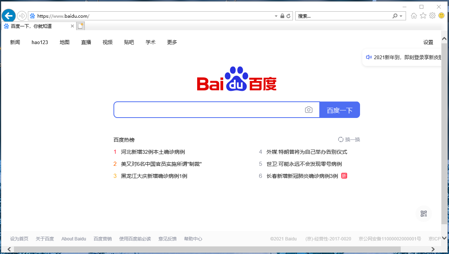
Task: Click the 2021新年到 login notice text
Action: [x=407, y=57]
